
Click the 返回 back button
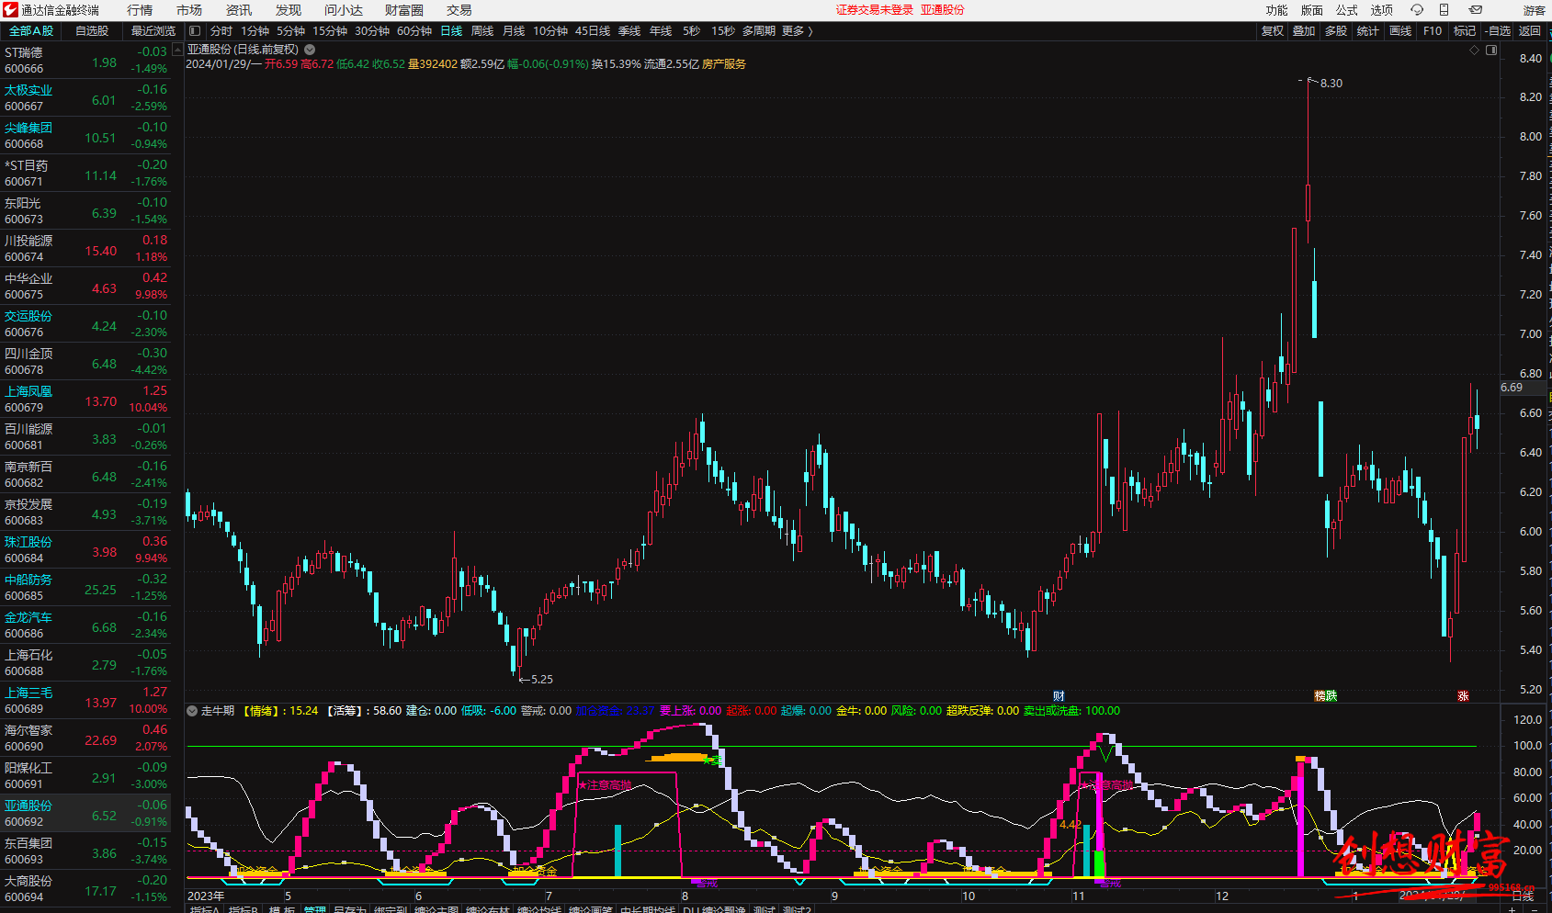[1530, 31]
